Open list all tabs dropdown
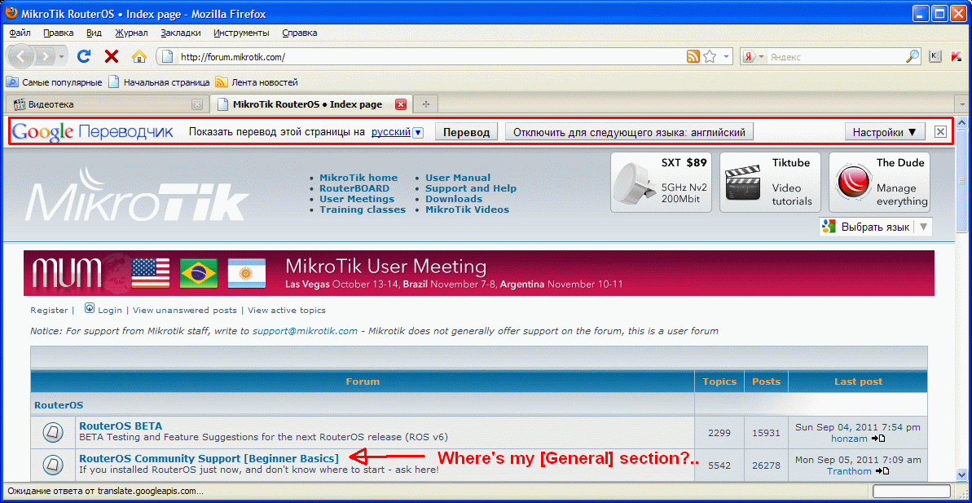Screen dimensions: 972x503 [x=963, y=104]
